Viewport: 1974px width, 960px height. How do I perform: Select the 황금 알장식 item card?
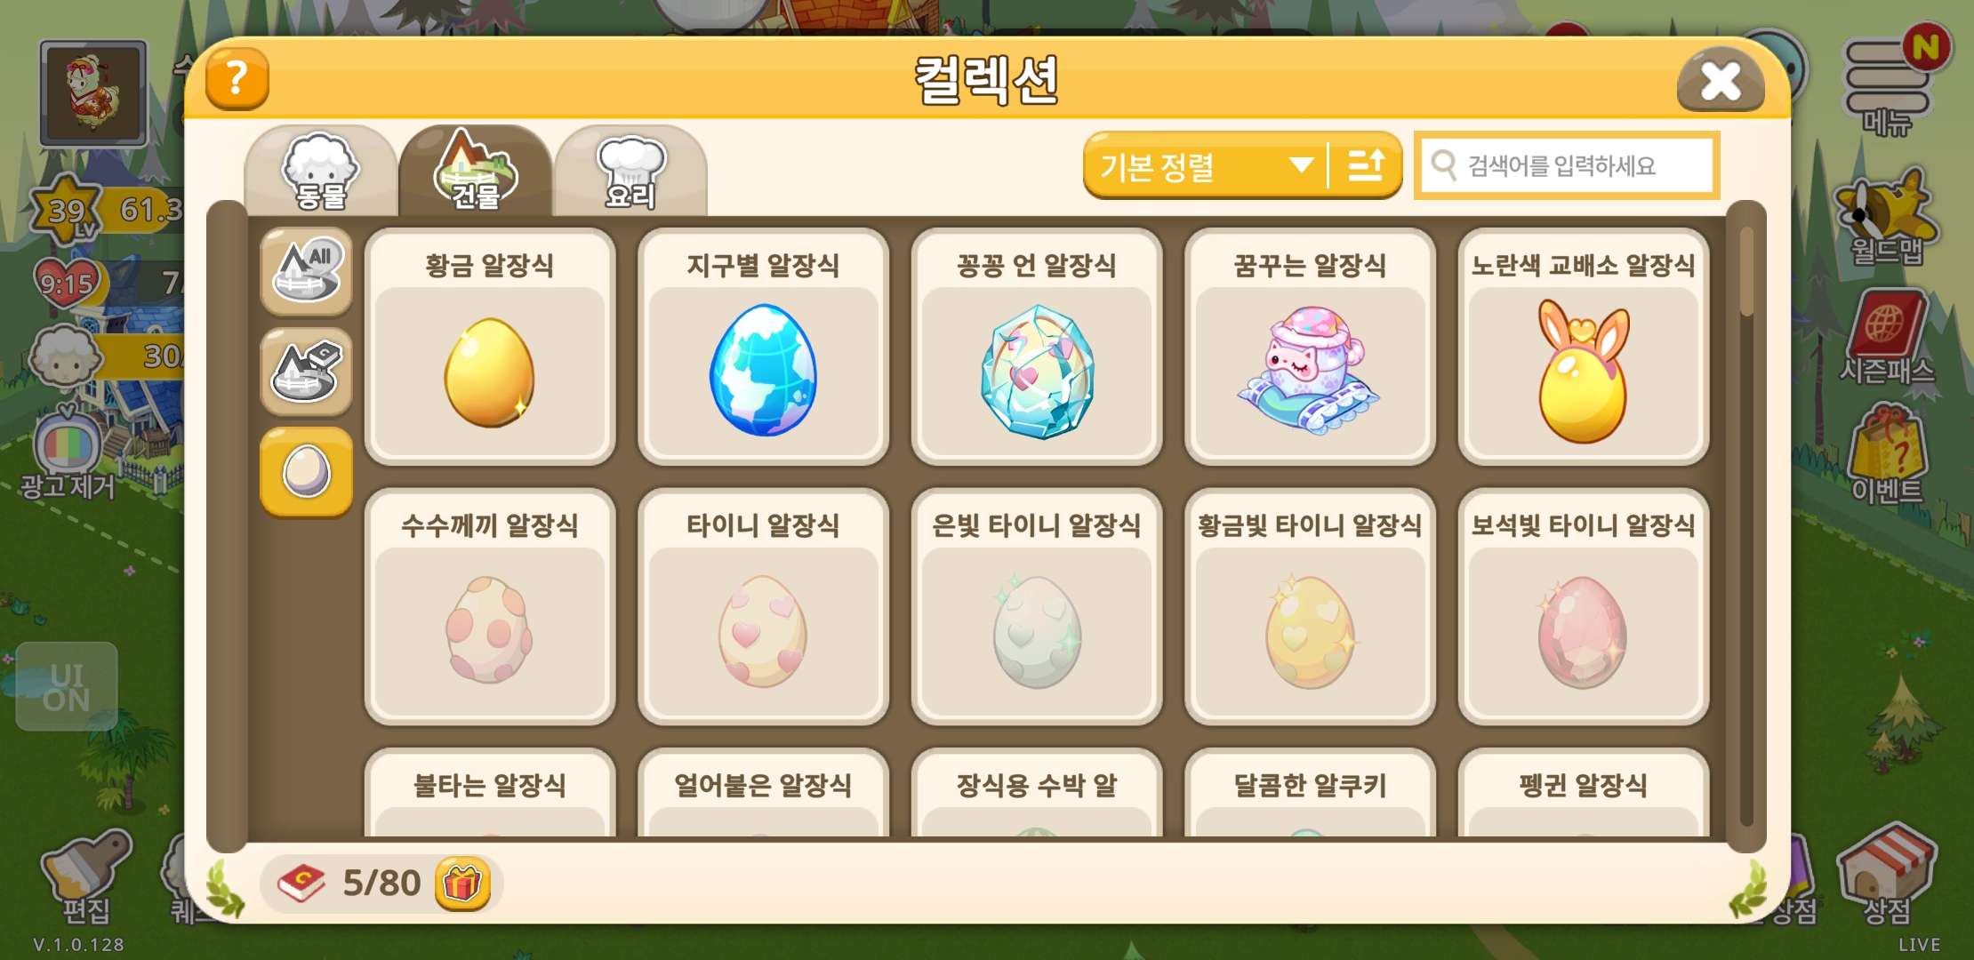pyautogui.click(x=490, y=347)
